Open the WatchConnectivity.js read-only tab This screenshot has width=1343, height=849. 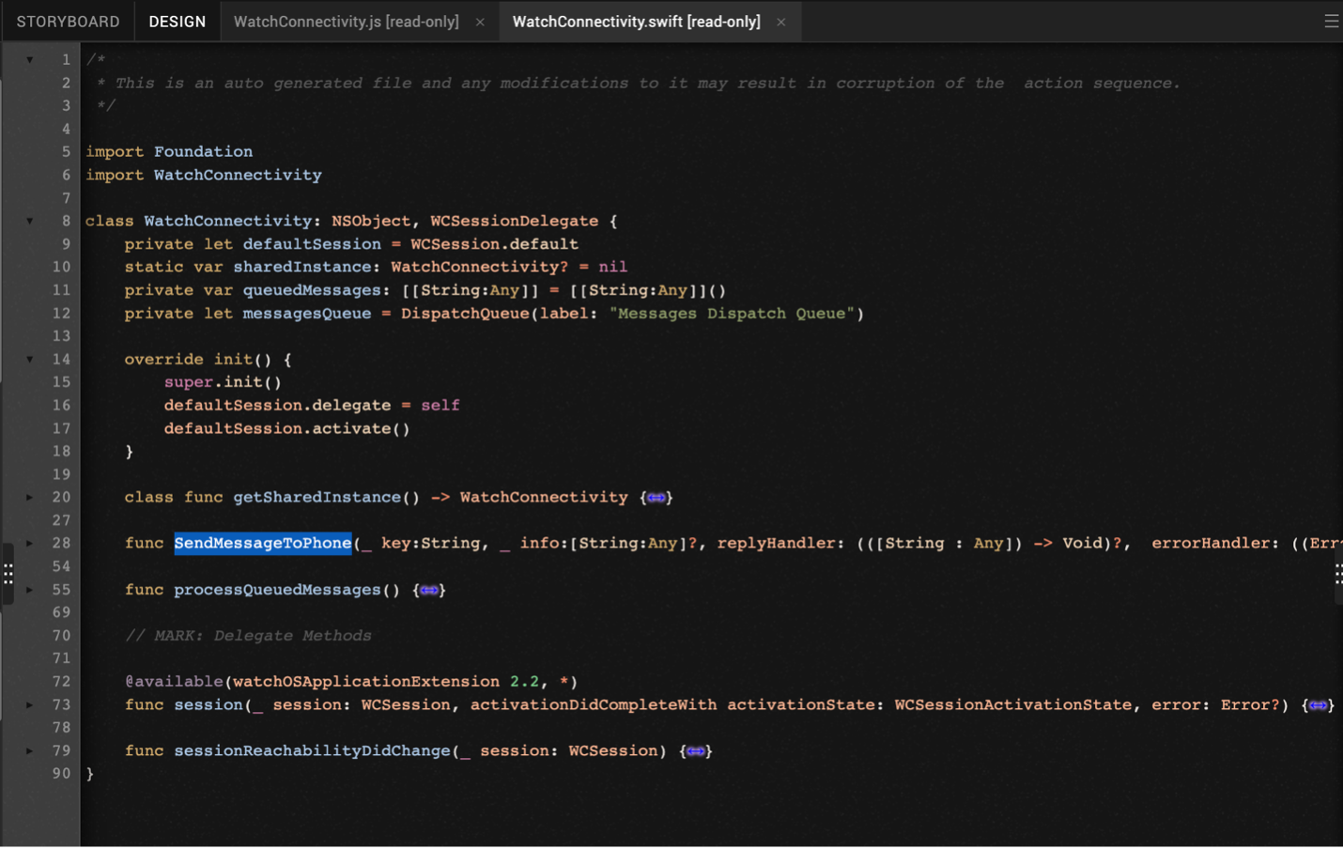coord(346,22)
